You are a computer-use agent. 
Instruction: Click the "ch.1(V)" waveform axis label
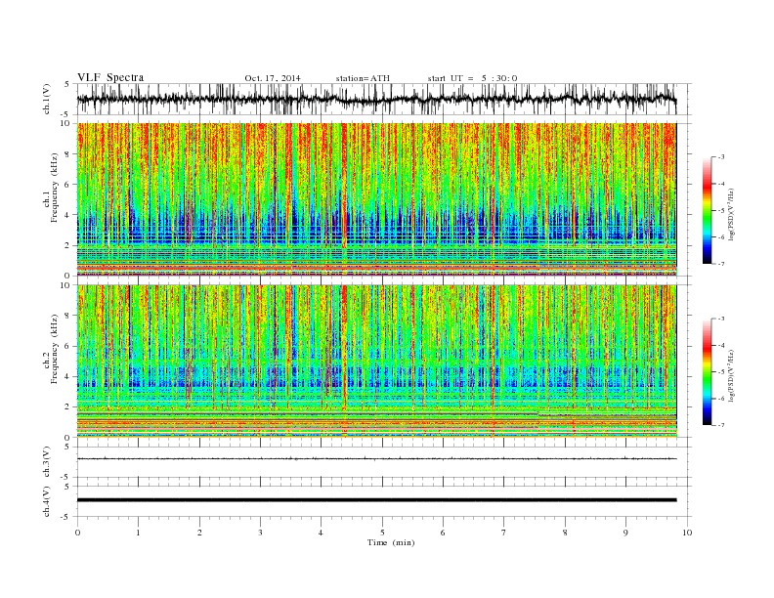47,99
